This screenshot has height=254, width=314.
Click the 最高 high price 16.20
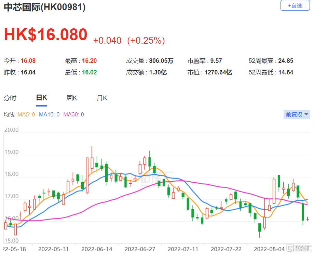(x=89, y=61)
